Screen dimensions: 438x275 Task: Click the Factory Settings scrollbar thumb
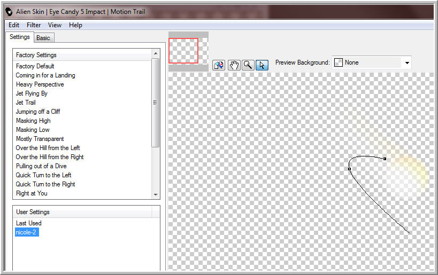coord(156,103)
